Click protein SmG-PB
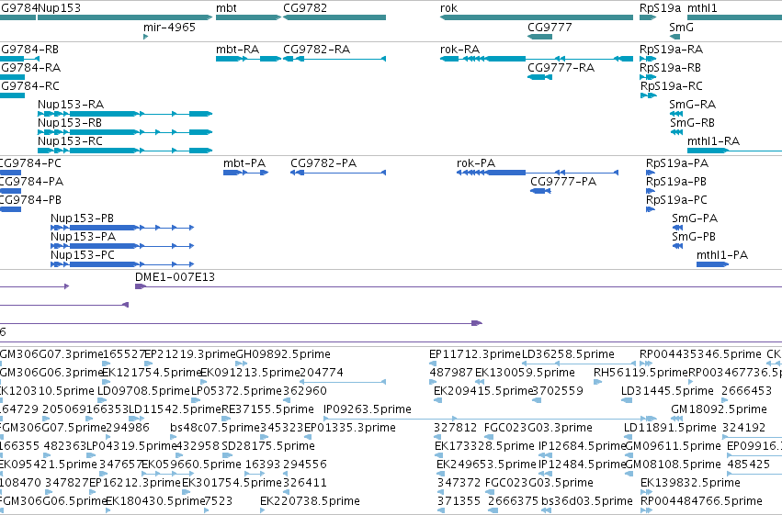782x515 pixels. (677, 247)
